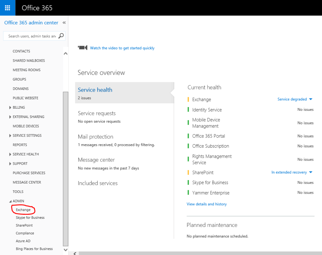Viewport: 322px width, 255px height.
Task: Click the Billing navigation label
Action: 19,107
